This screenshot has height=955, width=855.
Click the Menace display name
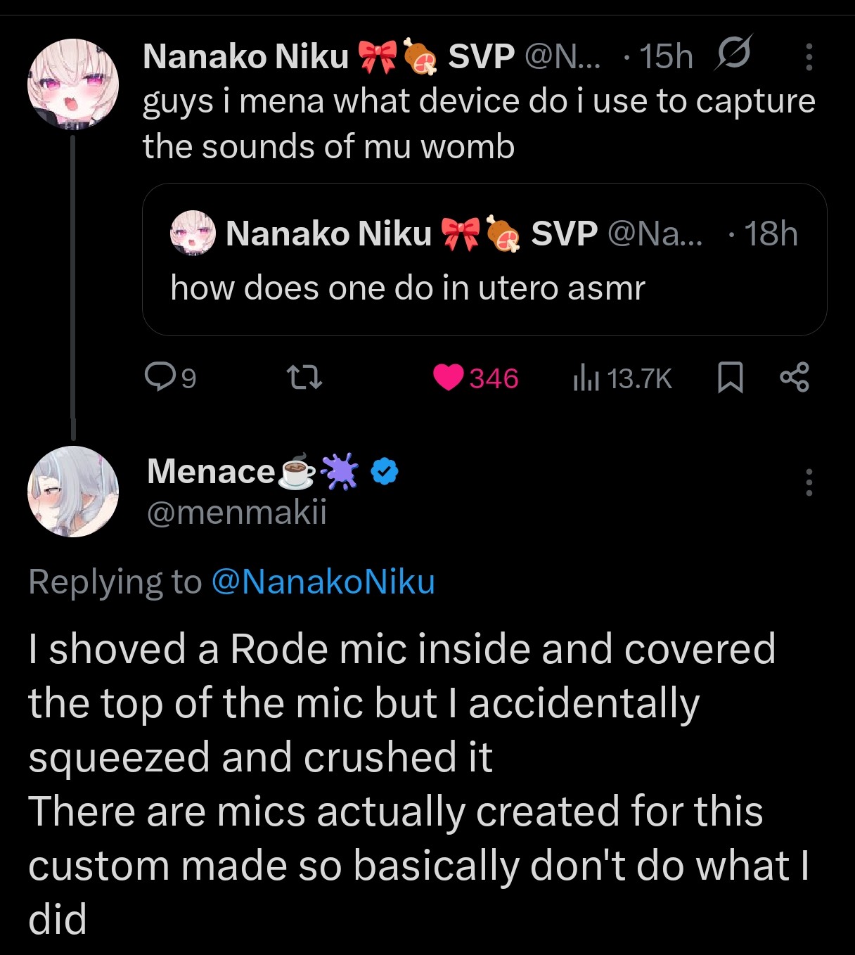(x=211, y=471)
